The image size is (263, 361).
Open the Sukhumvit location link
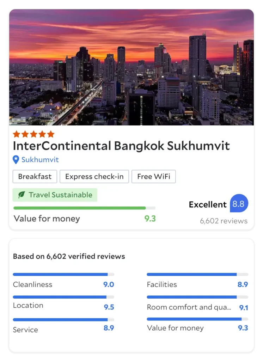(40, 160)
